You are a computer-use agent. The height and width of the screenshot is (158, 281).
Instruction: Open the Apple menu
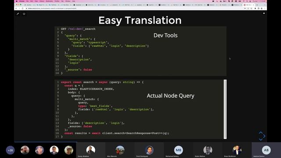tap(17, 1)
